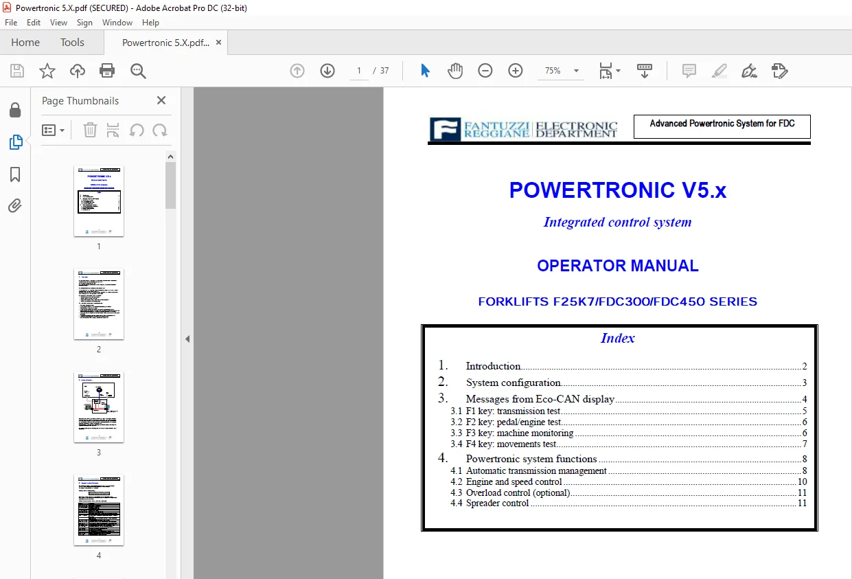Click index entry 'Powertronic system functions'
The image size is (852, 579).
click(531, 459)
